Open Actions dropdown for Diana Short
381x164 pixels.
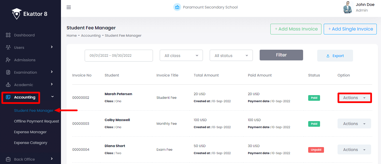coord(354,150)
